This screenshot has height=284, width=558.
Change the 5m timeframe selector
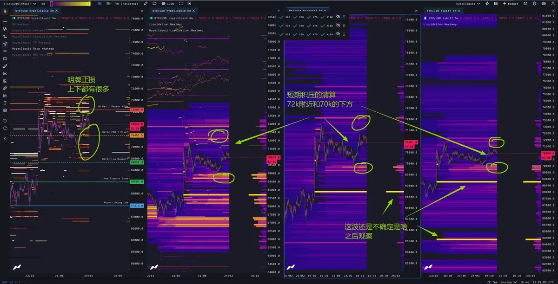coord(43,4)
